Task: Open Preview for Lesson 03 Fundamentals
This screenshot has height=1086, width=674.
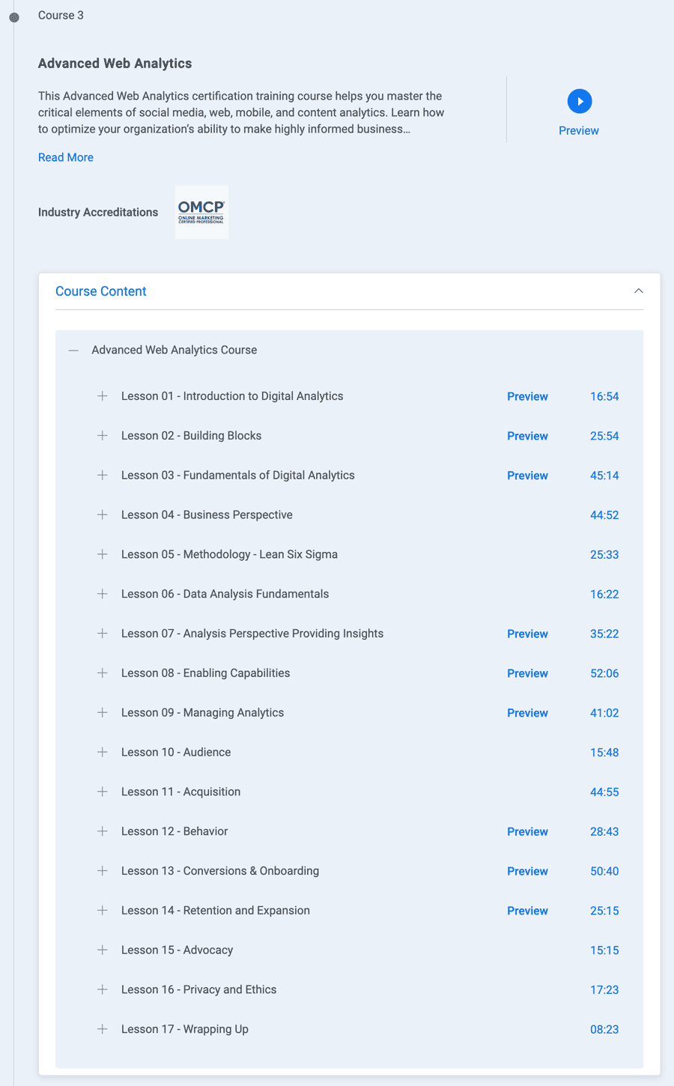Action: (527, 476)
